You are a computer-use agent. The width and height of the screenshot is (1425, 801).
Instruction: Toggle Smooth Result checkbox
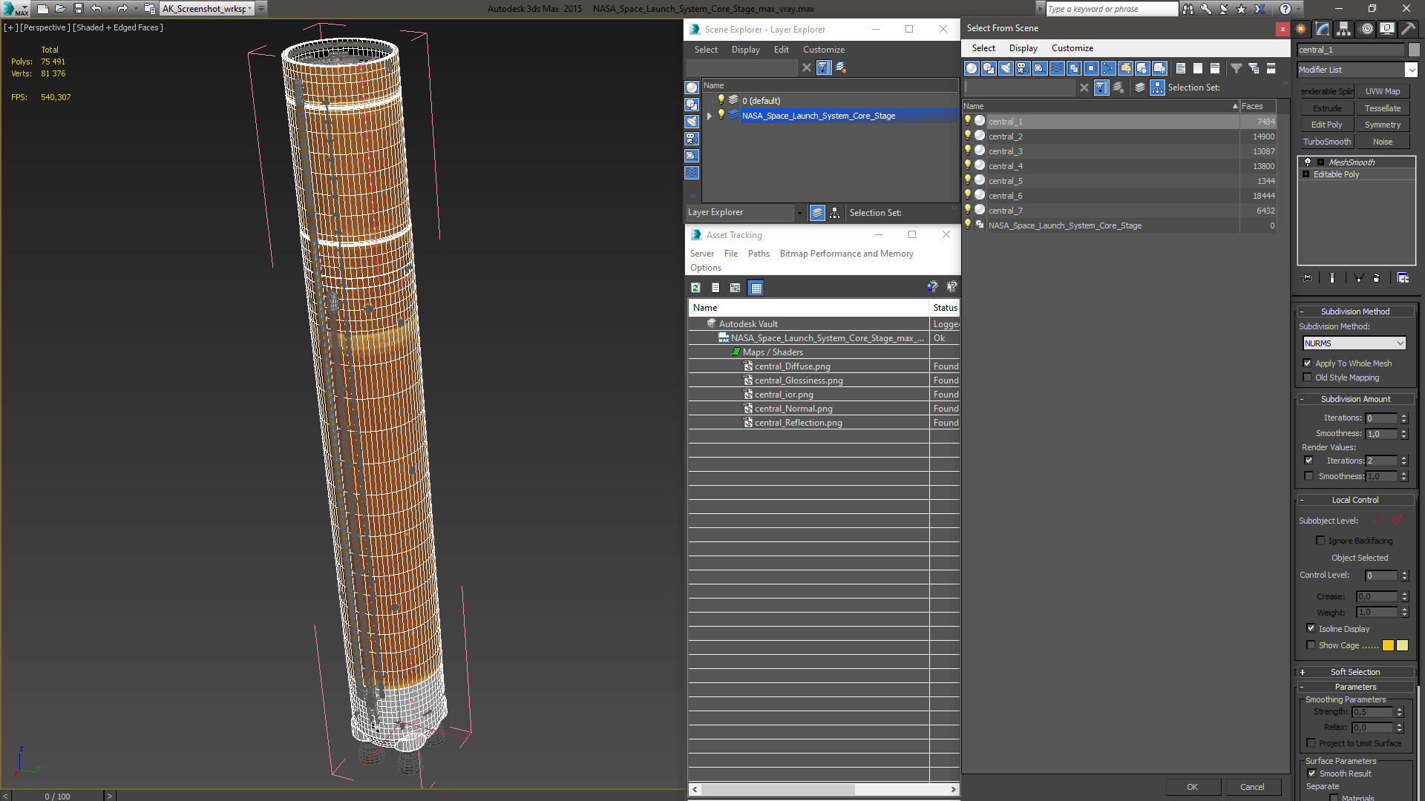pyautogui.click(x=1311, y=774)
